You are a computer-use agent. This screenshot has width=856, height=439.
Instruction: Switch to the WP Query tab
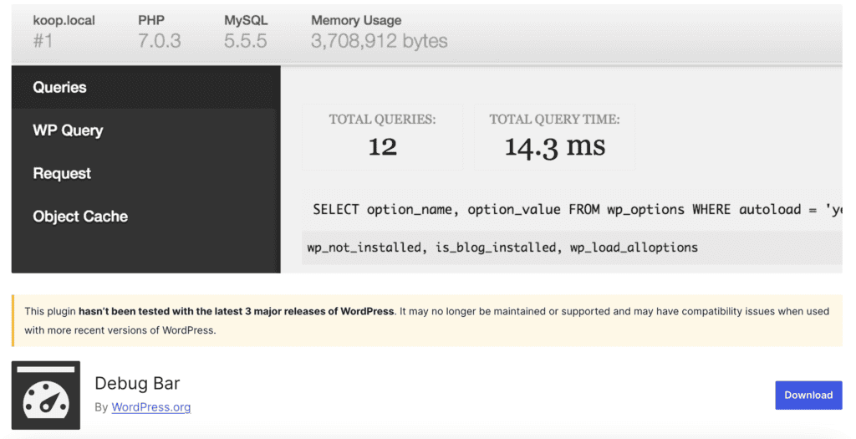click(x=145, y=130)
